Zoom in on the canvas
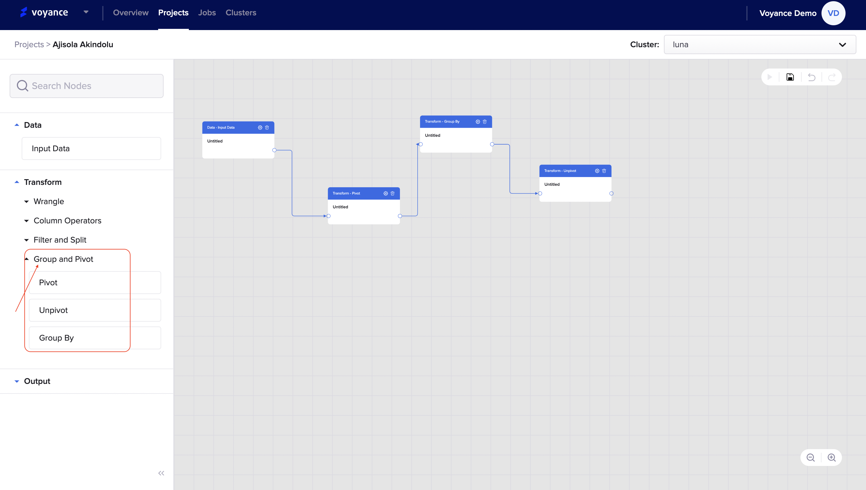 (x=831, y=458)
